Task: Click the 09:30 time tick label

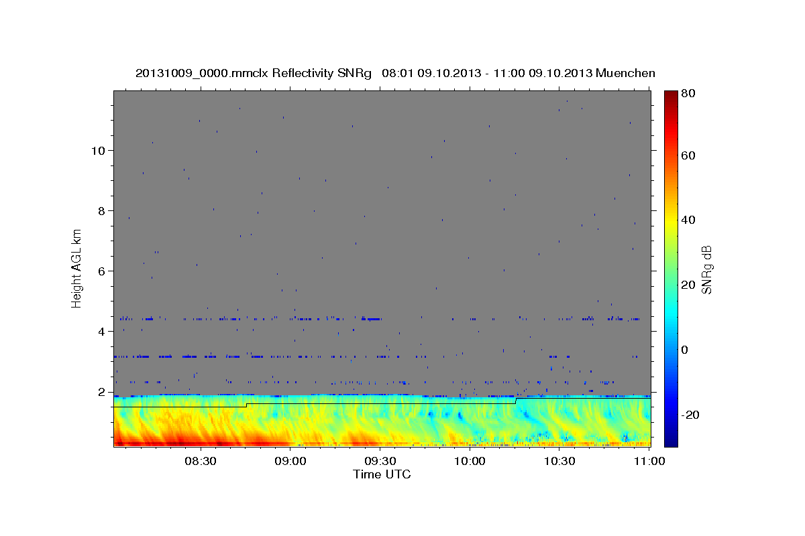Action: (x=380, y=462)
